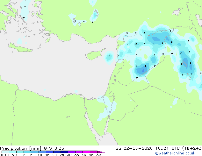Click the "0.5" legend scale label
202x156 pixels.
pyautogui.click(x=11, y=155)
